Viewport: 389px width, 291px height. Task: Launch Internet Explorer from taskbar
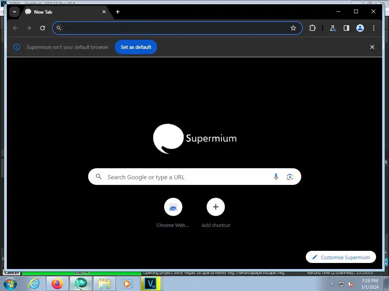point(34,283)
